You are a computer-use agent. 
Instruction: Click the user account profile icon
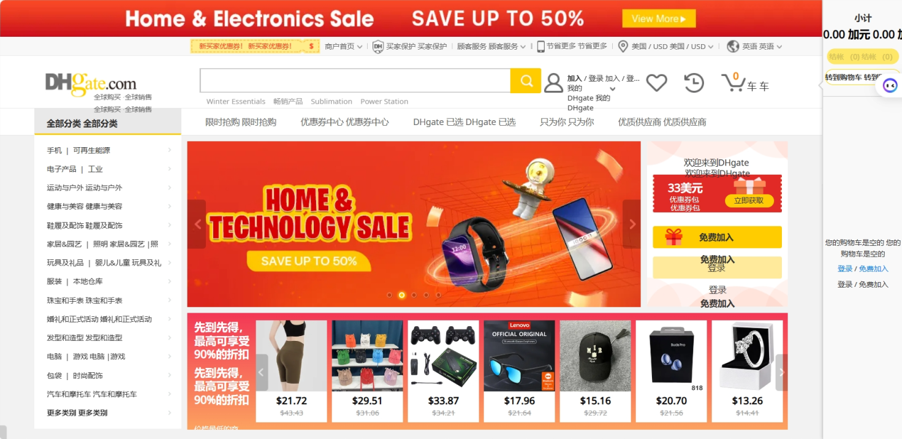click(x=553, y=83)
